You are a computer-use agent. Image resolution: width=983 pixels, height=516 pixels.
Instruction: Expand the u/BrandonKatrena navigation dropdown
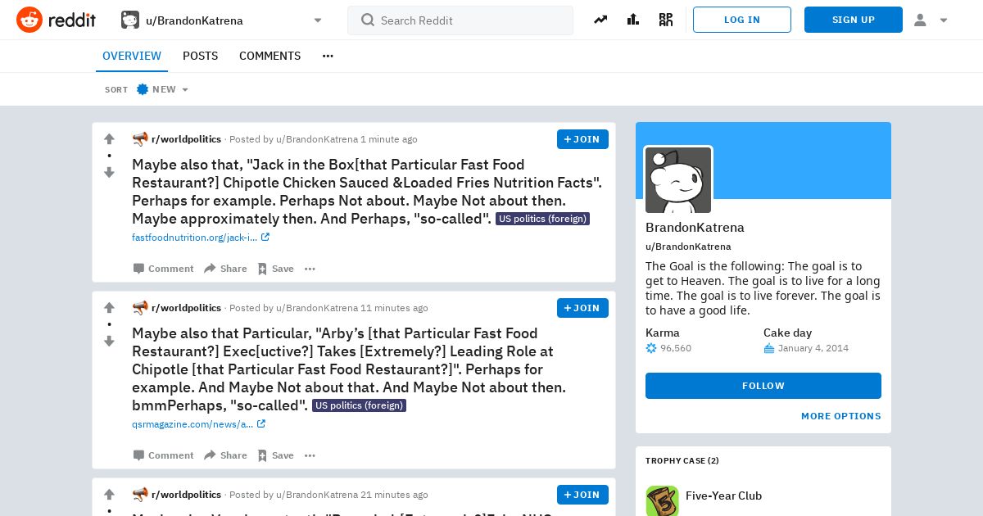coord(318,20)
